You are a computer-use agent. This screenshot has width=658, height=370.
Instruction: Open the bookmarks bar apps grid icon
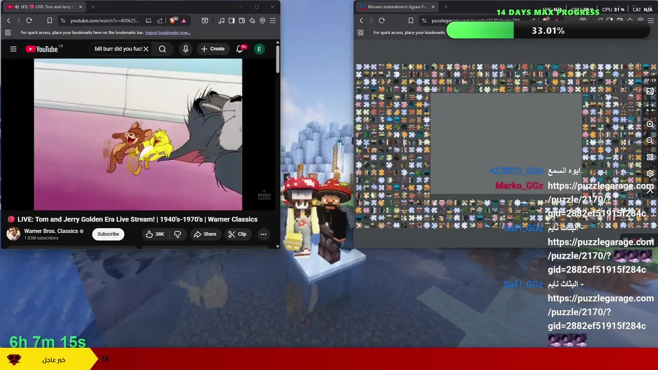[8, 32]
